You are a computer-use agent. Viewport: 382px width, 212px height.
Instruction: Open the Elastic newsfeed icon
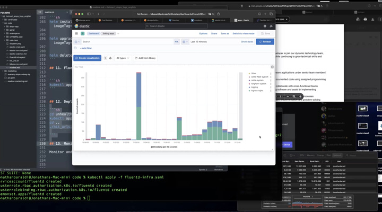click(271, 26)
